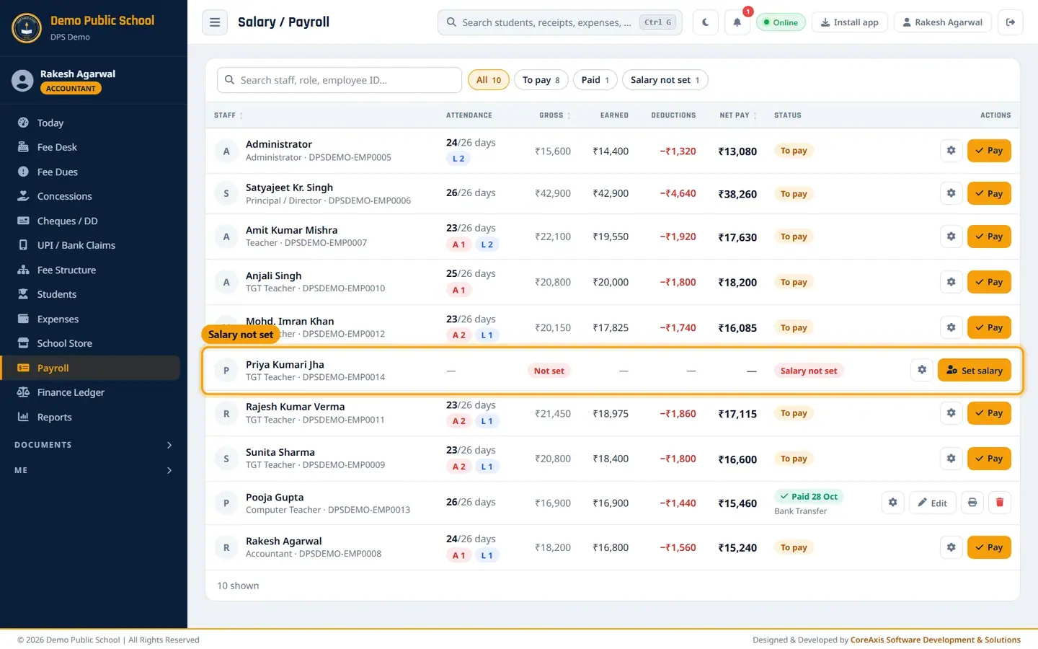Print payslip for Pooja Gupta

[x=972, y=503]
